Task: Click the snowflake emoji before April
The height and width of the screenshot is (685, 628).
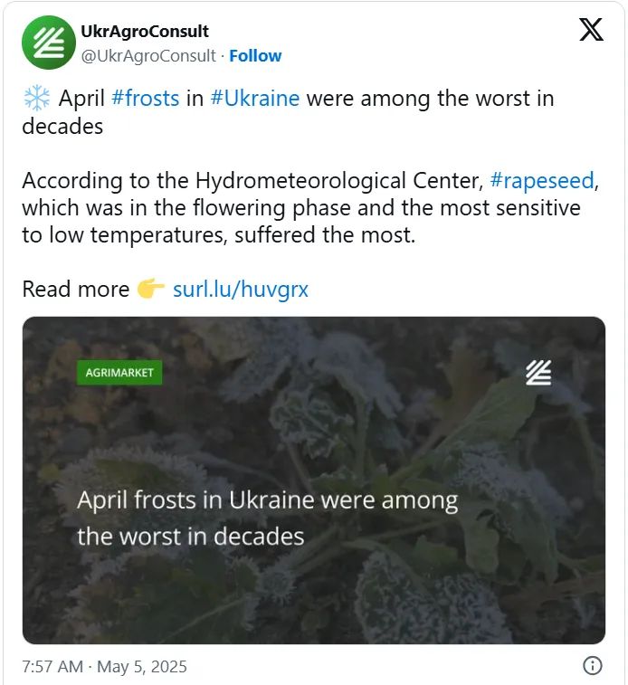Action: coord(36,99)
